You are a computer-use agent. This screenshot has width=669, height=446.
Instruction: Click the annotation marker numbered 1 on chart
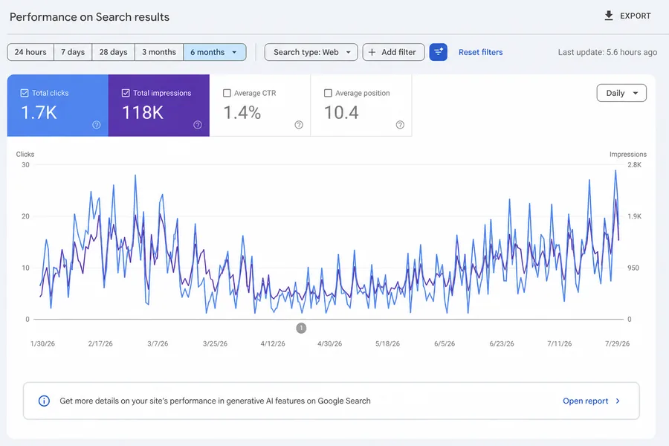coord(301,329)
